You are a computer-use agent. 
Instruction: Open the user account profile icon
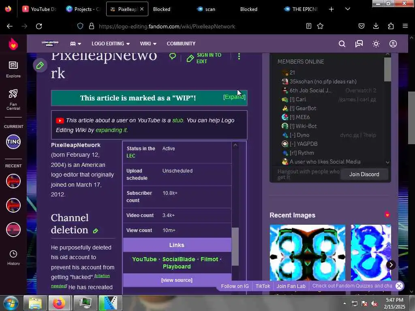(393, 44)
